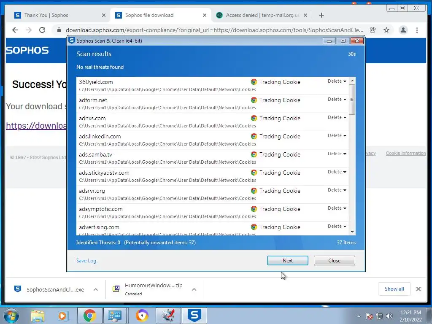432x324 pixels.
Task: Switch to Chrome in the taskbar
Action: 89,316
